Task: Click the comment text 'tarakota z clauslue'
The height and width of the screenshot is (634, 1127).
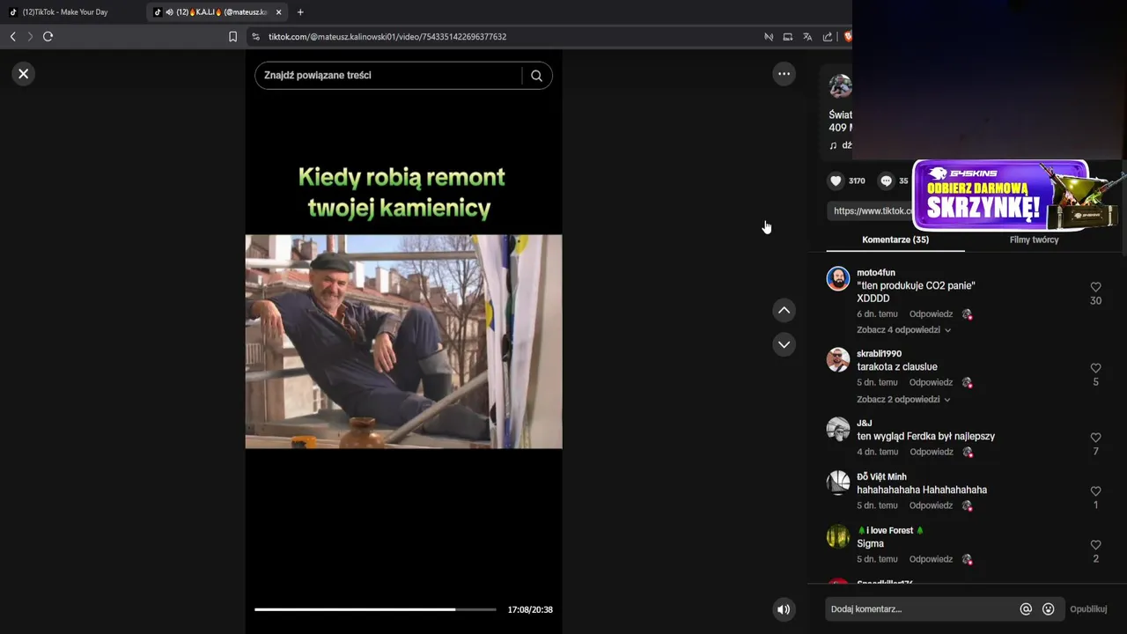Action: click(897, 367)
